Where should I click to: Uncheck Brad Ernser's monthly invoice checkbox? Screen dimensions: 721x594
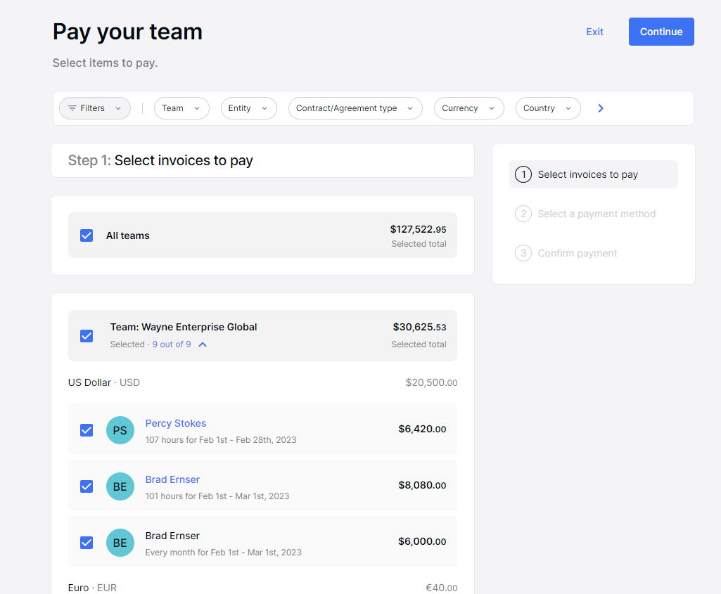tap(86, 542)
